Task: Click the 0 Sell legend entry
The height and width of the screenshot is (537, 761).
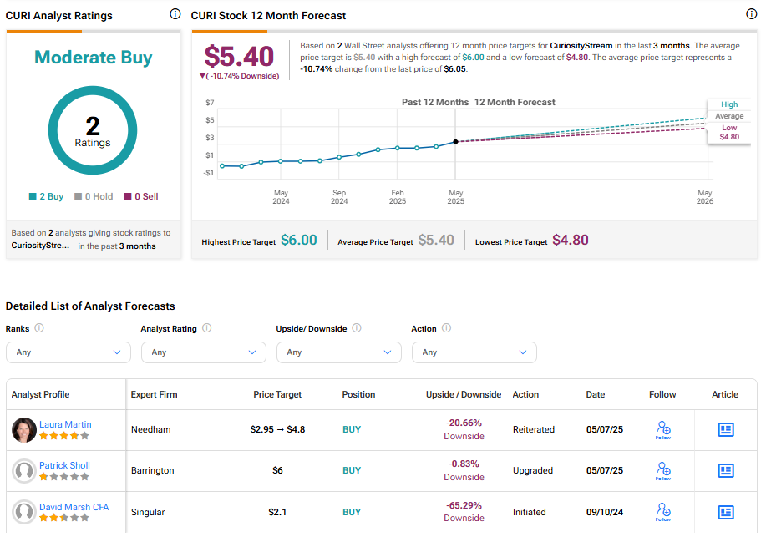Action: (141, 196)
